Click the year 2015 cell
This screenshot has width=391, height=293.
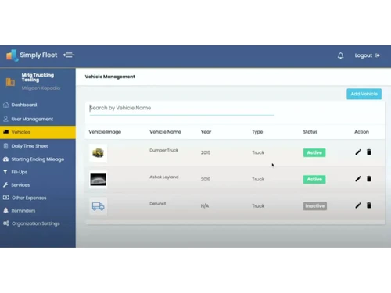click(x=206, y=152)
